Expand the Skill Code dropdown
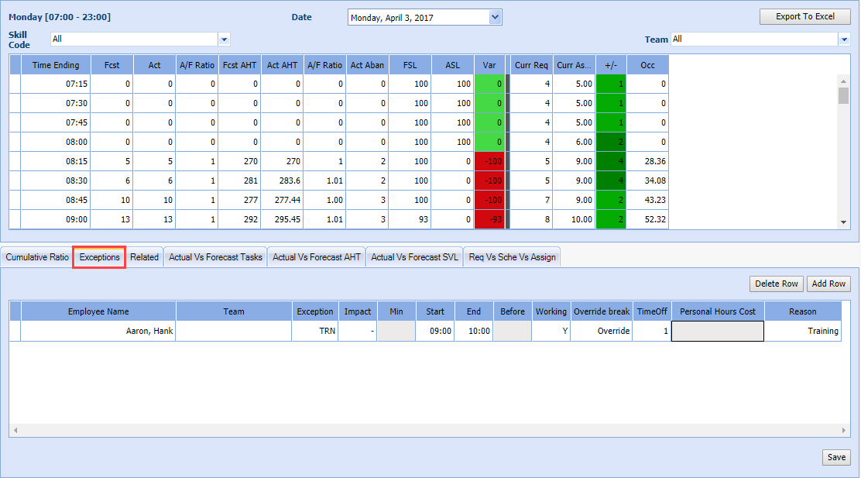The image size is (861, 478). click(224, 39)
